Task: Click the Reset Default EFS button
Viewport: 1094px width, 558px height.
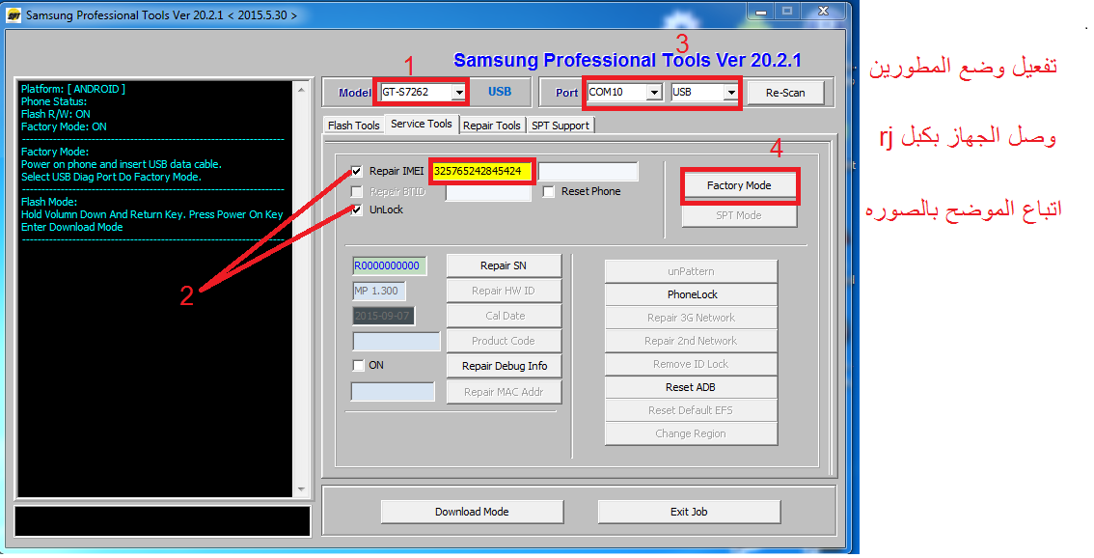Action: click(x=692, y=410)
